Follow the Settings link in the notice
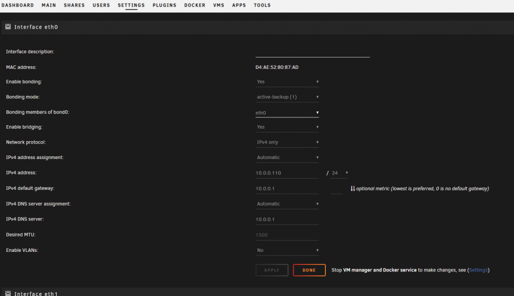Image resolution: width=514 pixels, height=296 pixels. coord(478,270)
